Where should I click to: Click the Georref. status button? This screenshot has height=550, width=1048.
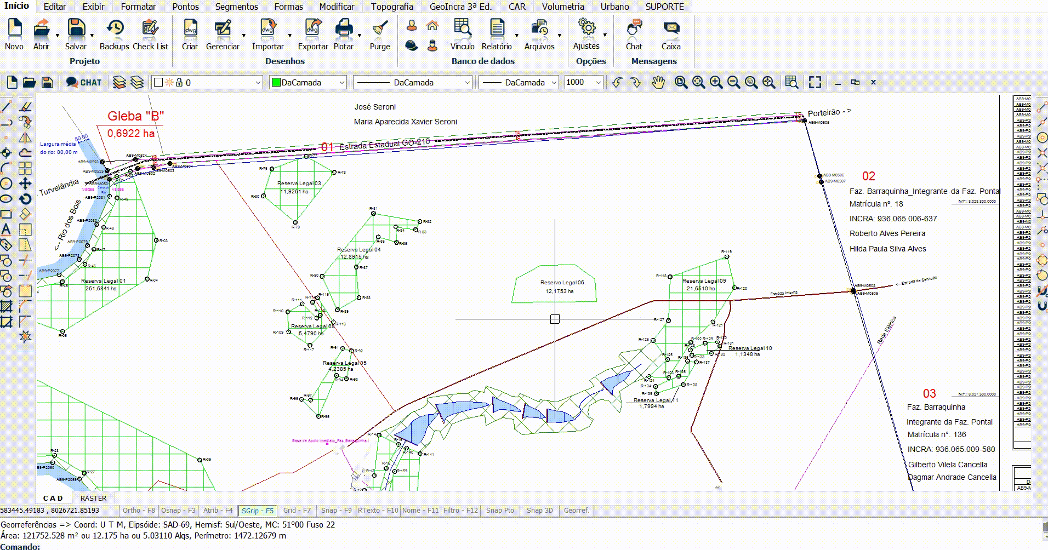pyautogui.click(x=577, y=511)
